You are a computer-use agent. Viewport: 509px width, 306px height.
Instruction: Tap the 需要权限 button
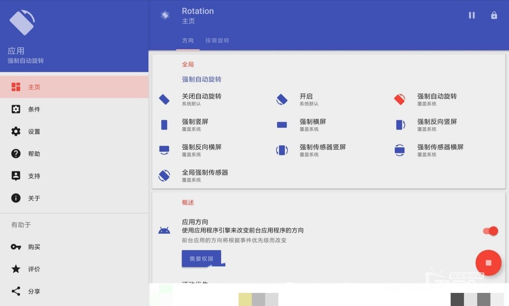201,258
